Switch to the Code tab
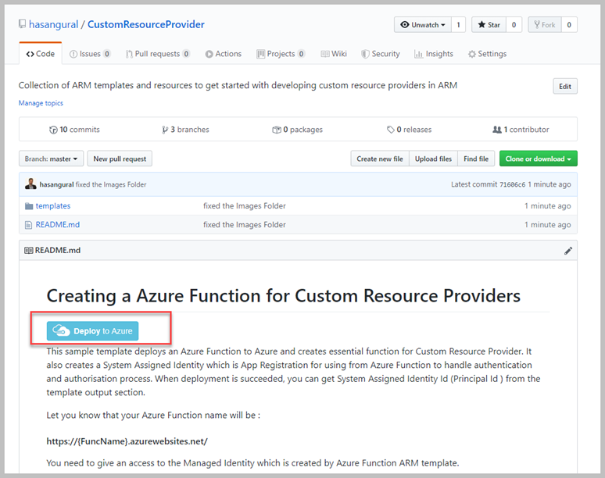The width and height of the screenshot is (605, 478). (x=41, y=54)
